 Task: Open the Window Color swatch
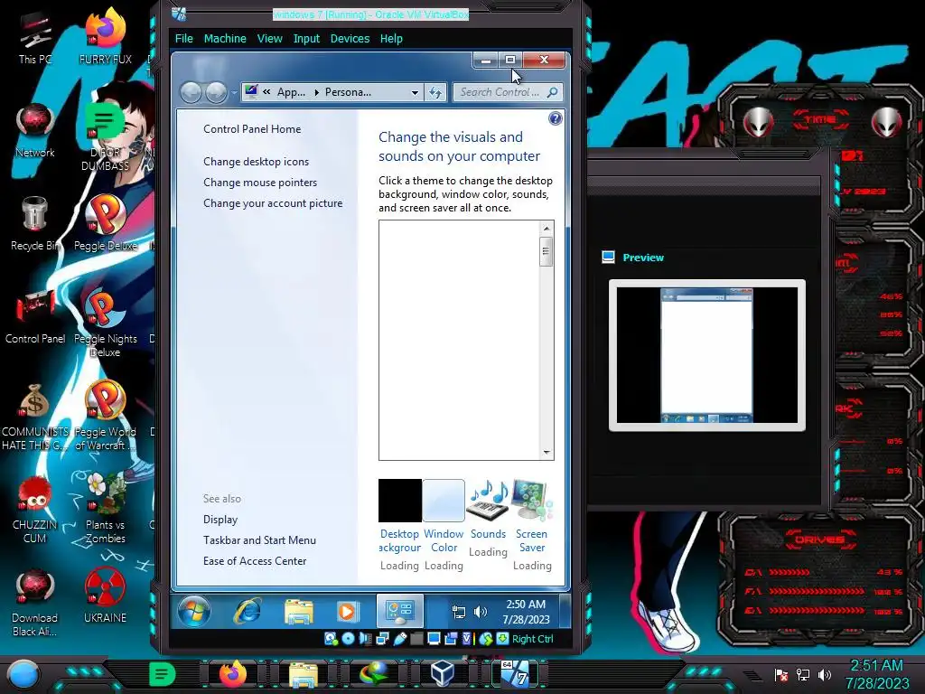(444, 501)
